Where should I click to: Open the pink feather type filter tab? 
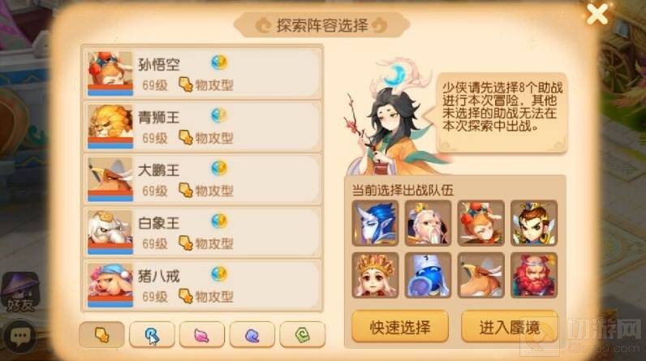click(202, 335)
